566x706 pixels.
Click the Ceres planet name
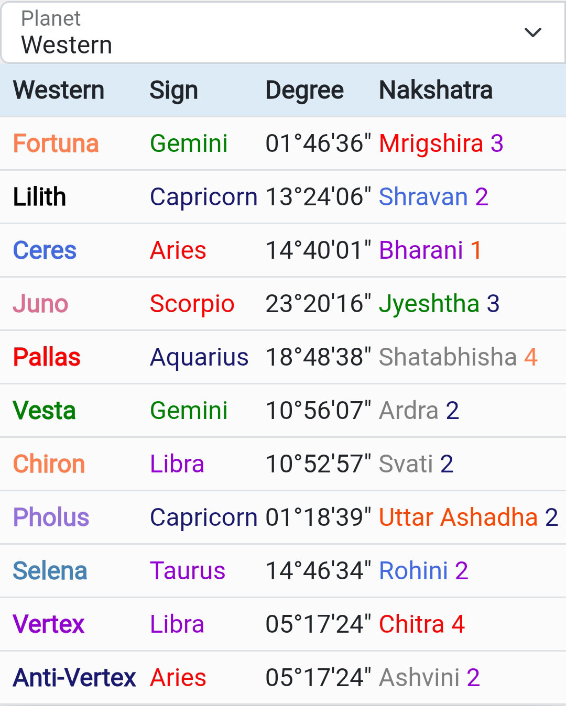pyautogui.click(x=45, y=250)
